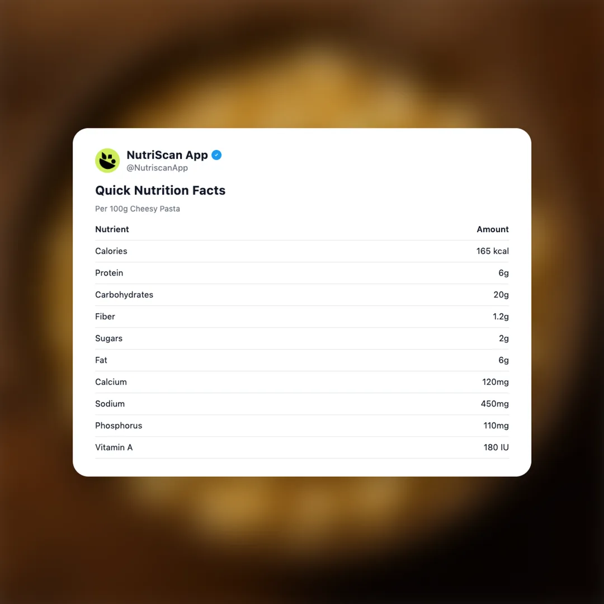Select the Fat row label
Screen dimensions: 604x604
101,360
